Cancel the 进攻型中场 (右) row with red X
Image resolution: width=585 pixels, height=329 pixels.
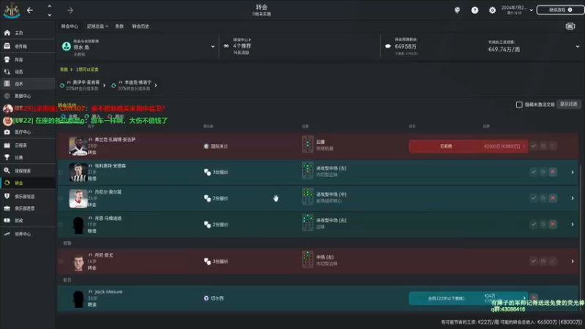pyautogui.click(x=553, y=224)
